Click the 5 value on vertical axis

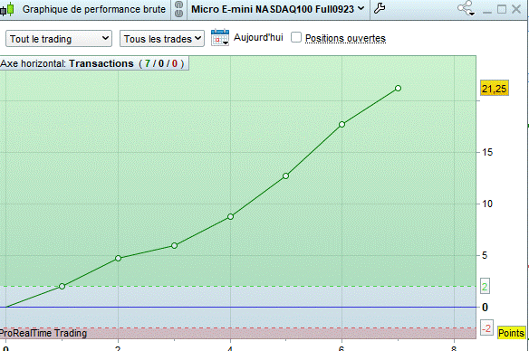pyautogui.click(x=485, y=255)
